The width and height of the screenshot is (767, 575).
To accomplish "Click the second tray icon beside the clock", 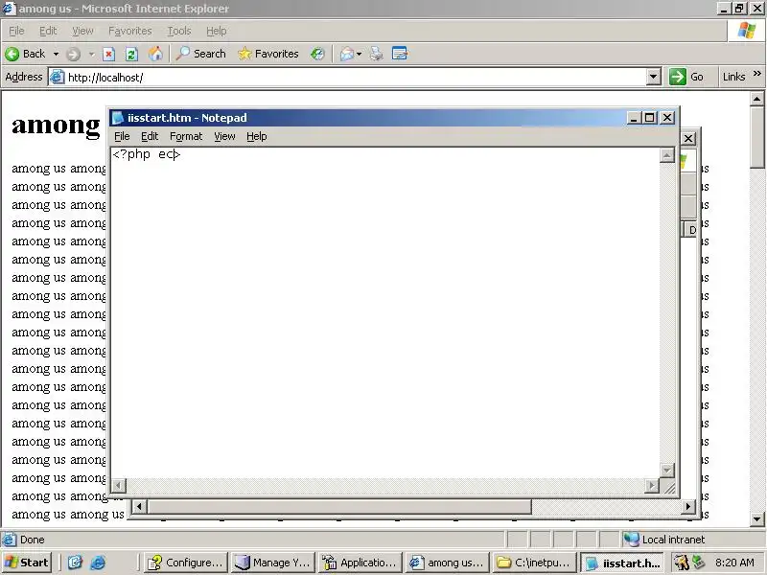I will pyautogui.click(x=699, y=563).
